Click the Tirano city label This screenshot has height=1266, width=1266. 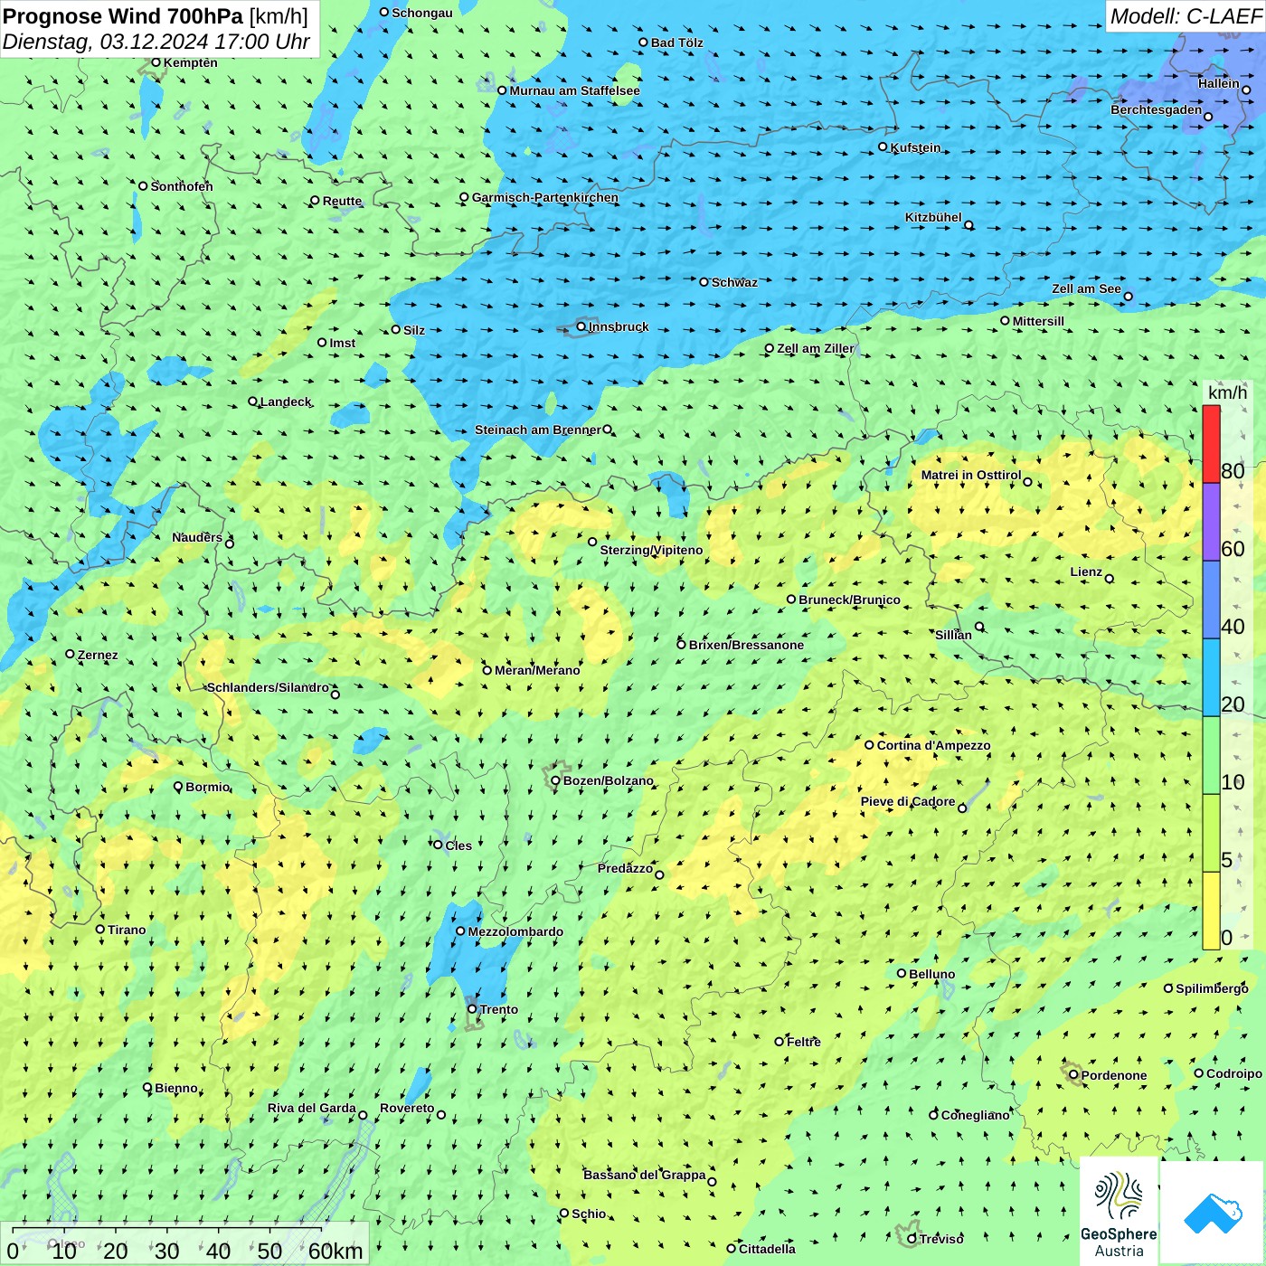click(x=127, y=930)
